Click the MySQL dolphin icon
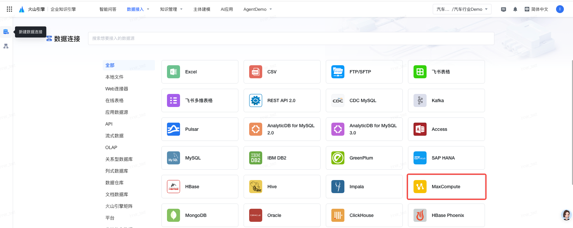The height and width of the screenshot is (228, 573). [x=173, y=158]
